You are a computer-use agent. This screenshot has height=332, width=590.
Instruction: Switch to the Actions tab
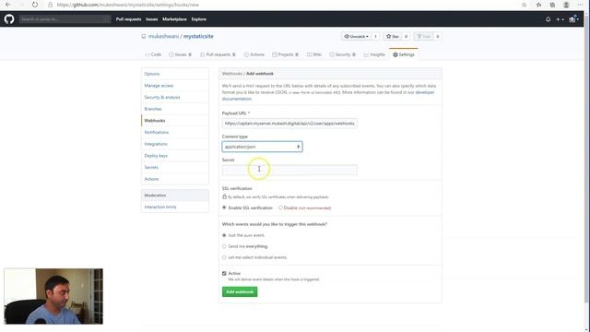[x=254, y=54]
